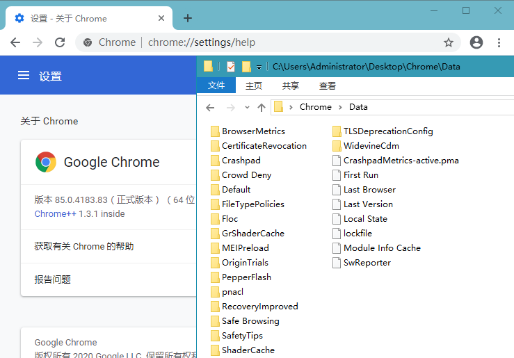Viewport: 514px width, 358px height.
Task: Click 报告问题 row
Action: tap(109, 279)
